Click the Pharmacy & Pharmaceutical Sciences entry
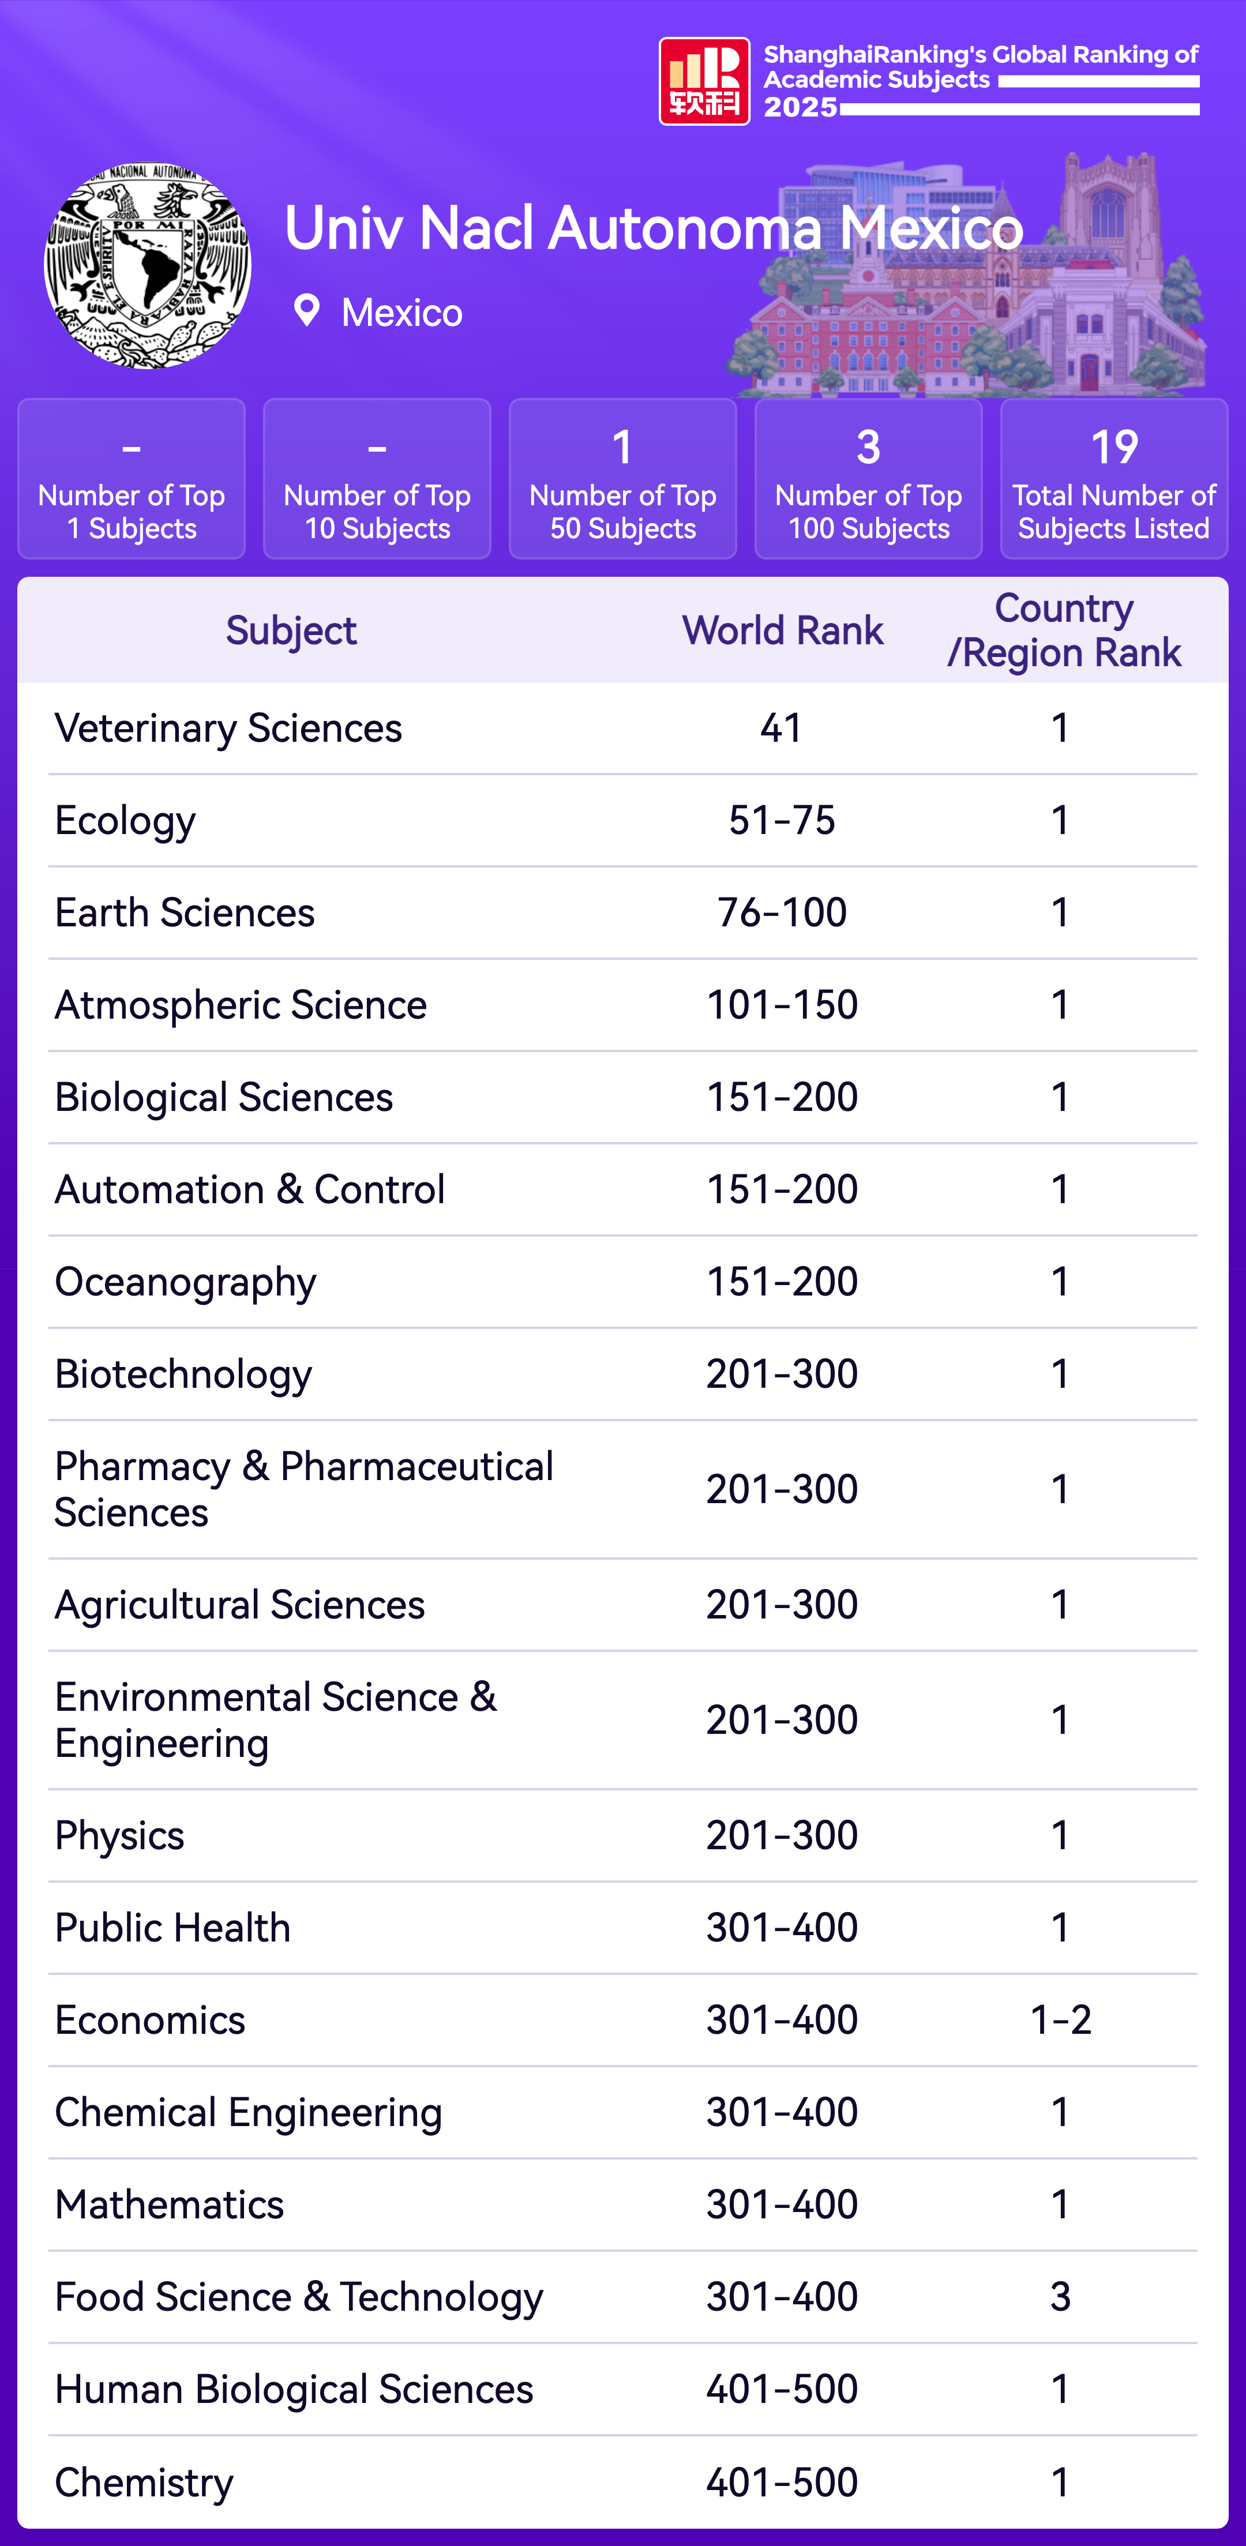 pyautogui.click(x=303, y=1489)
